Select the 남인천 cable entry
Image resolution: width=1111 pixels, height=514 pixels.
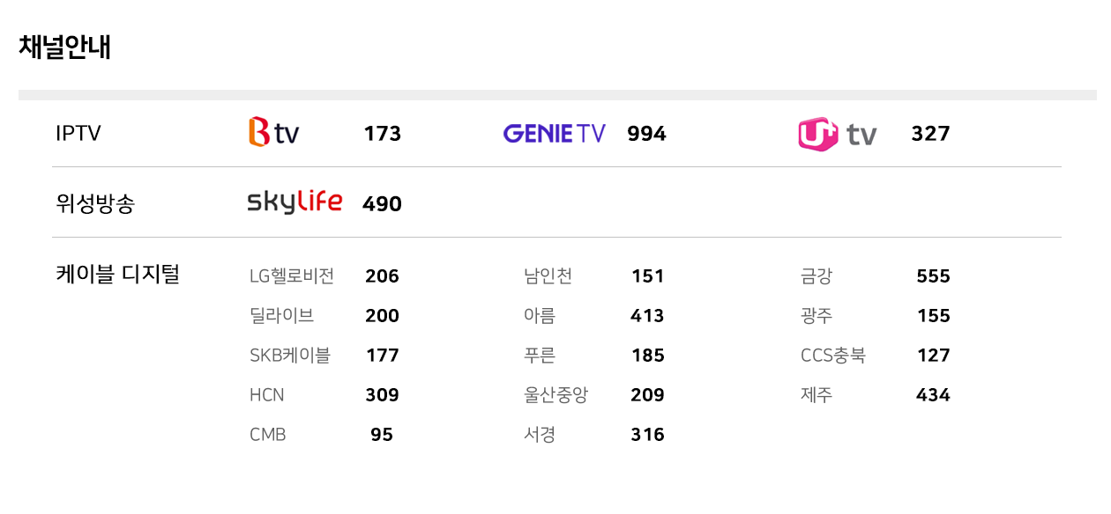point(548,276)
